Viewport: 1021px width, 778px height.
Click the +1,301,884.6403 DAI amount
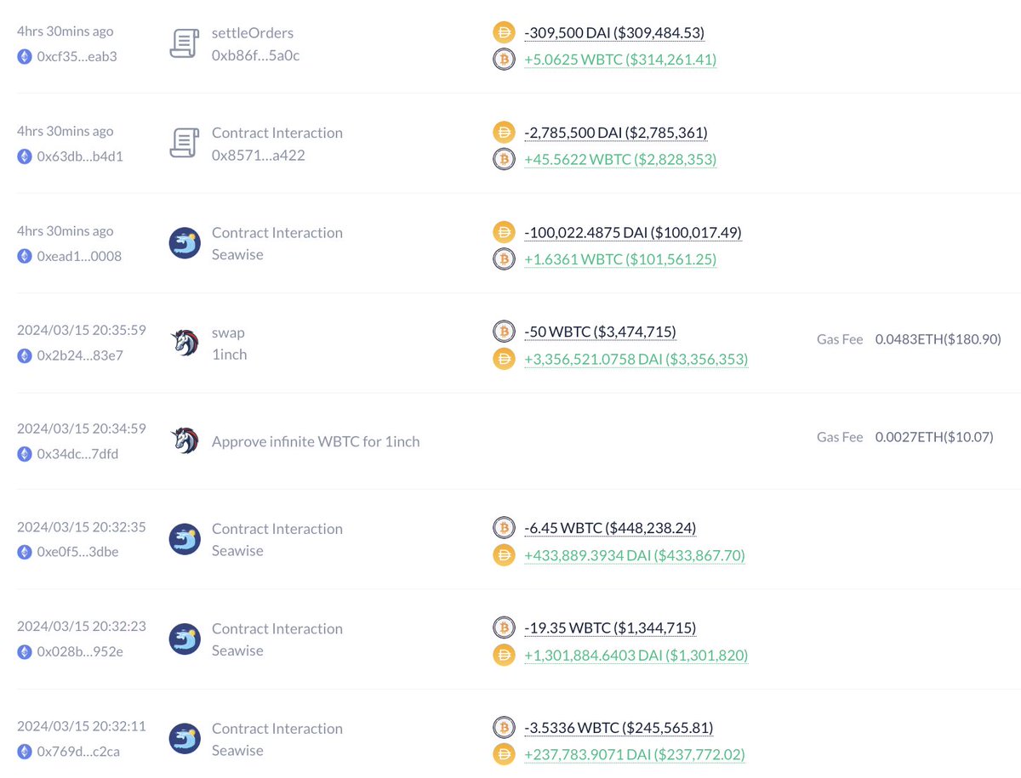[636, 656]
